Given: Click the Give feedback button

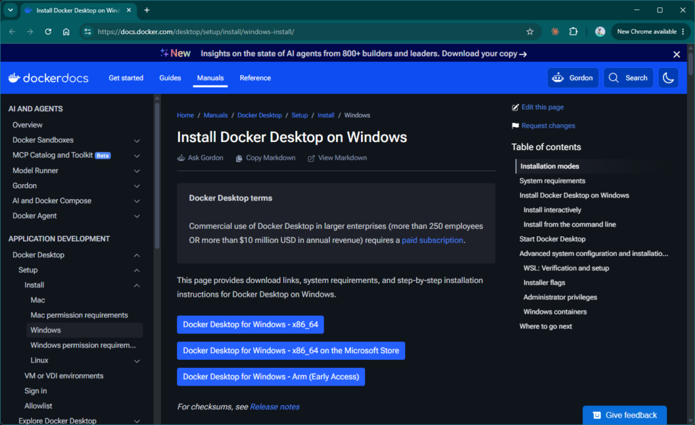Looking at the screenshot, I should point(624,415).
